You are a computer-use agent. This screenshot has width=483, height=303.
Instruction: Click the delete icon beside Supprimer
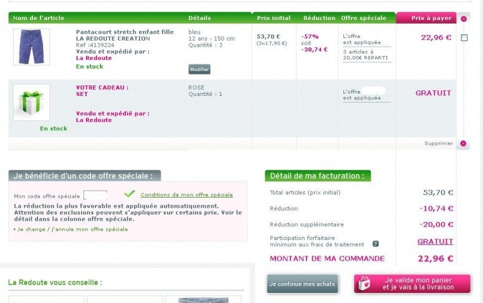(x=463, y=143)
